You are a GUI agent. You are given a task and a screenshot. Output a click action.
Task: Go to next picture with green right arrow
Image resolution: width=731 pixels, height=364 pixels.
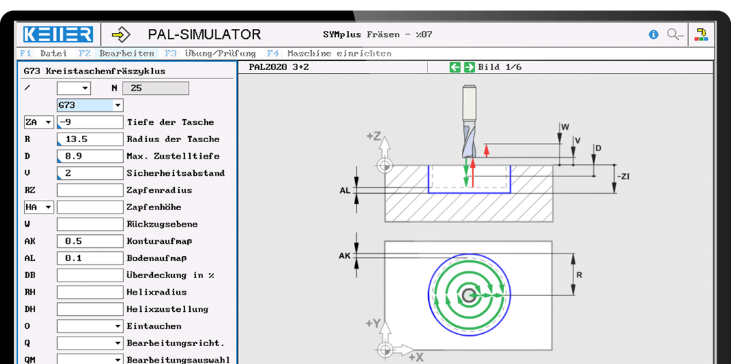[469, 67]
